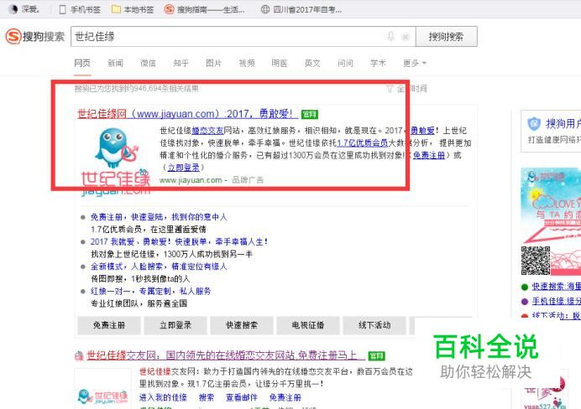Switch to the 英文 tab
This screenshot has height=409, width=581.
pyautogui.click(x=312, y=63)
